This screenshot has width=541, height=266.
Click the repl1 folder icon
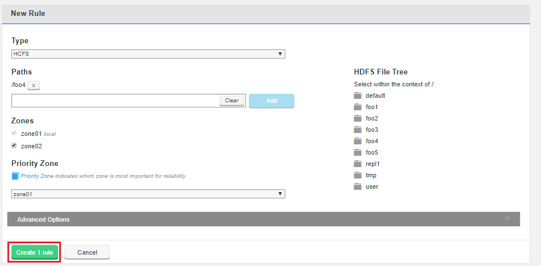click(358, 164)
